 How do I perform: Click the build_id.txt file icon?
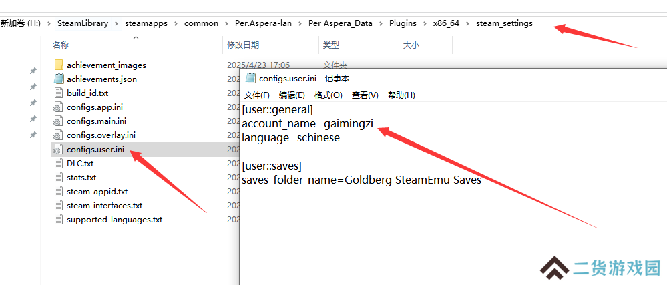[x=59, y=93]
